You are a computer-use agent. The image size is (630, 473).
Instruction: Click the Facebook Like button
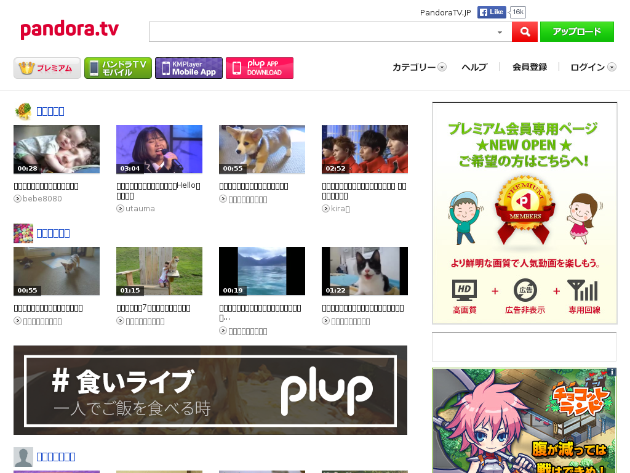[492, 12]
